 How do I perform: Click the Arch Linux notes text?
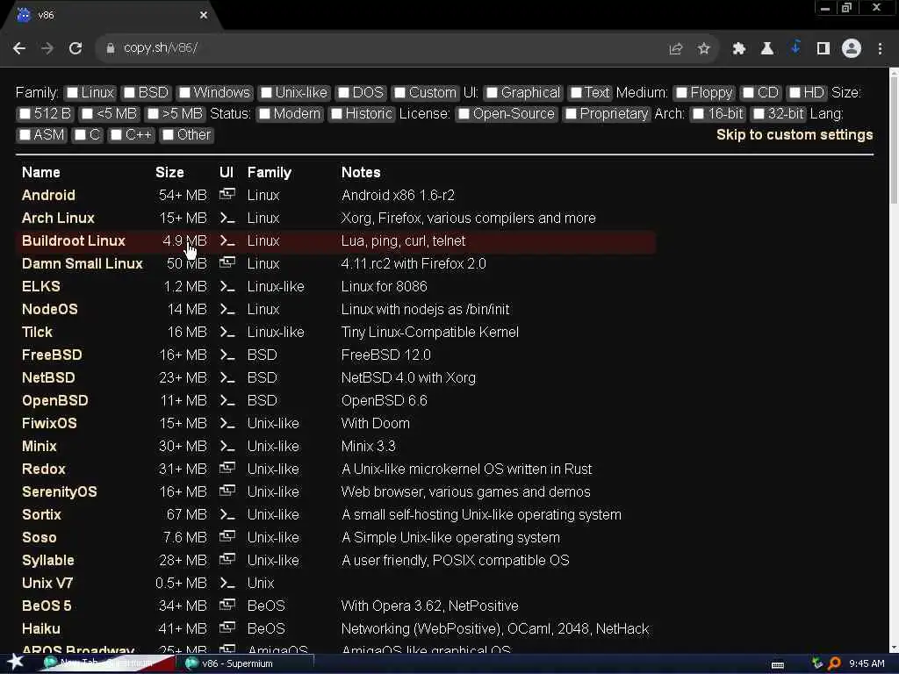point(469,218)
